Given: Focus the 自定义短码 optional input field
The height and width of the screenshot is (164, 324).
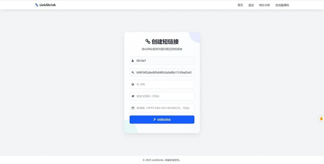Looking at the screenshot, I should click(x=162, y=96).
